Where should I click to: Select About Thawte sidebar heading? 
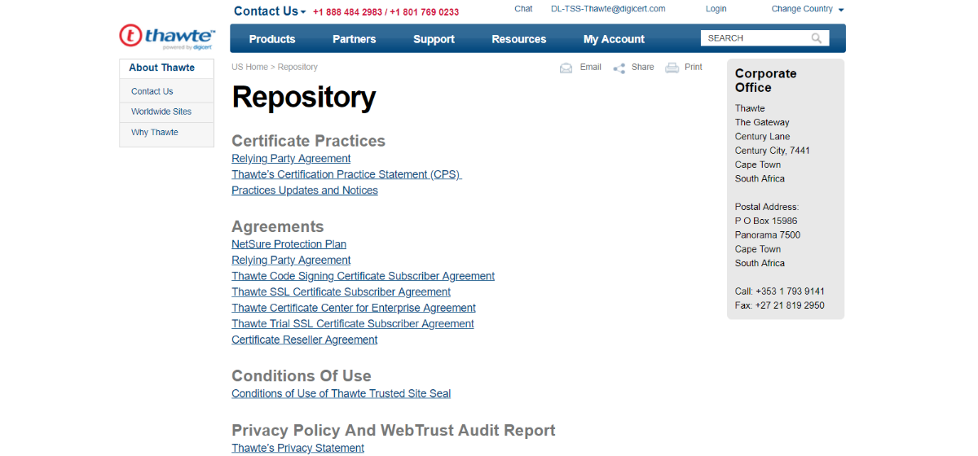162,68
